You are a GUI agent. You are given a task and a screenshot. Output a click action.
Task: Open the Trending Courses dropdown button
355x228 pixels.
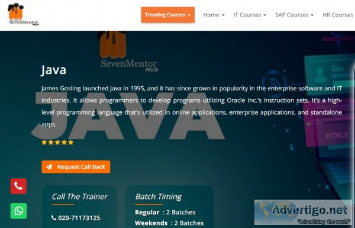click(x=168, y=15)
